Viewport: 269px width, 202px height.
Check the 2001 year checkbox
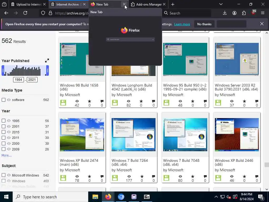pyautogui.click(x=3, y=126)
